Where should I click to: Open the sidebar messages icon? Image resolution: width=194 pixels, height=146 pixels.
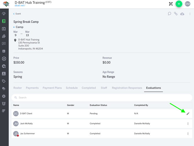point(4,44)
